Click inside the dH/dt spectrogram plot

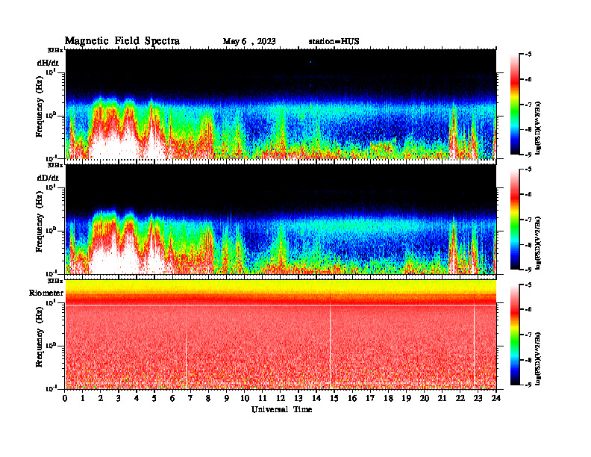tap(281, 105)
